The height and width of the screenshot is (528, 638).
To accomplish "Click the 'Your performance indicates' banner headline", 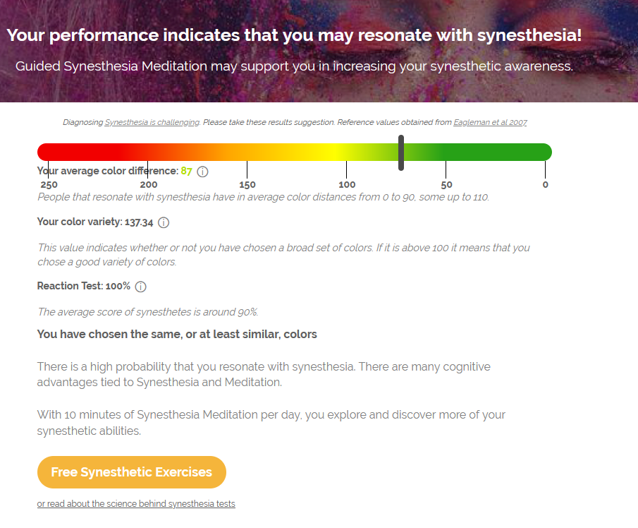I will pyautogui.click(x=294, y=35).
